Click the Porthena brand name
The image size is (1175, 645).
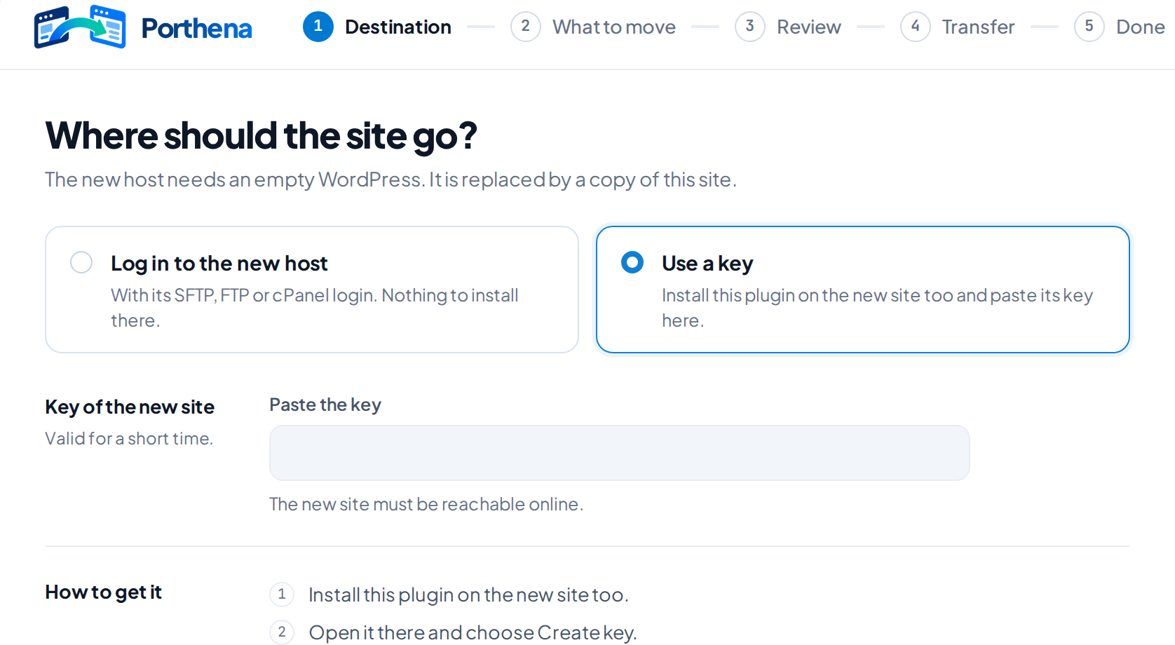click(x=196, y=28)
